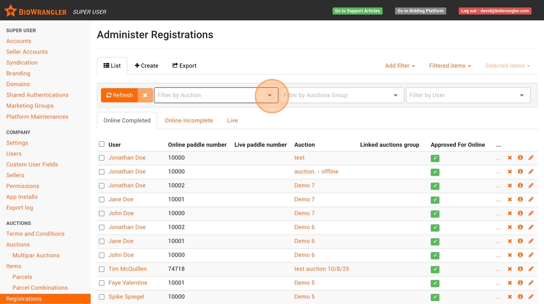544x304 pixels.
Task: Toggle the select-all checkbox in table header
Action: [102, 144]
